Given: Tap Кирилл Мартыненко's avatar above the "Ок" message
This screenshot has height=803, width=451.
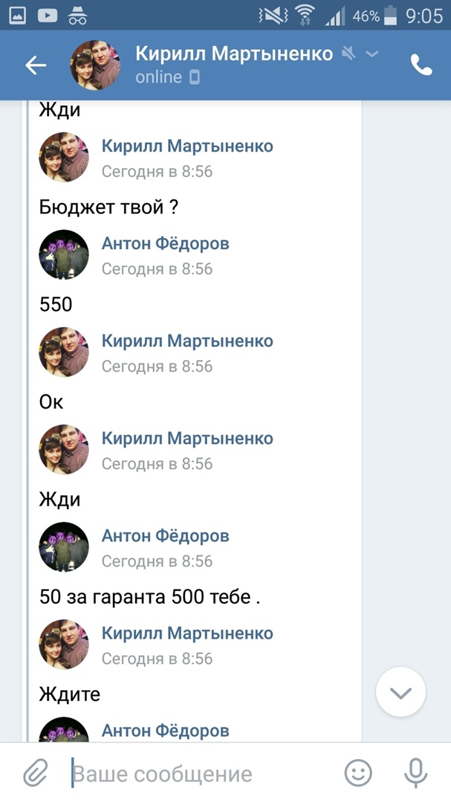Looking at the screenshot, I should (x=64, y=352).
